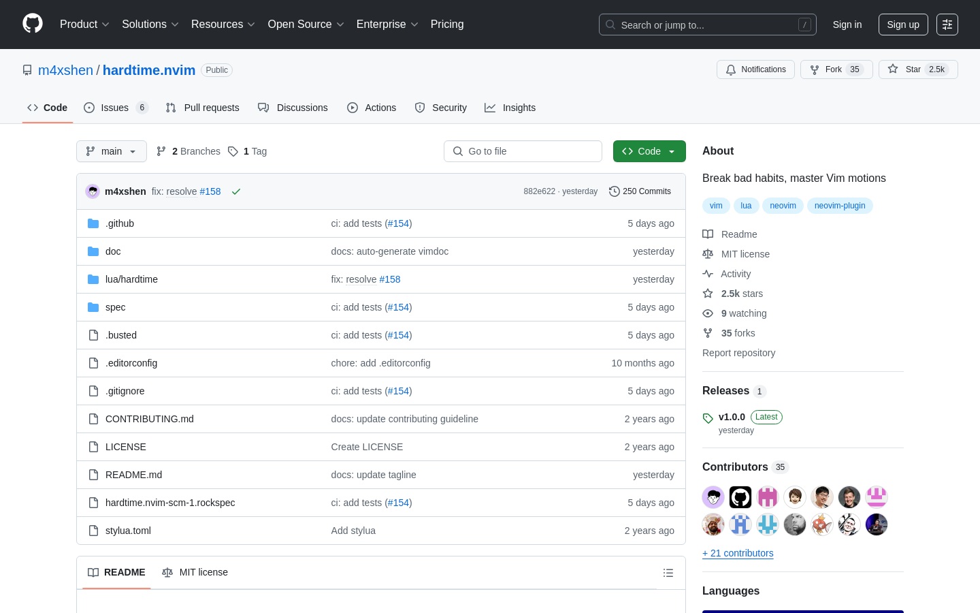Screen dimensions: 980x613
Task: Expand the main branch selector
Action: coord(112,151)
